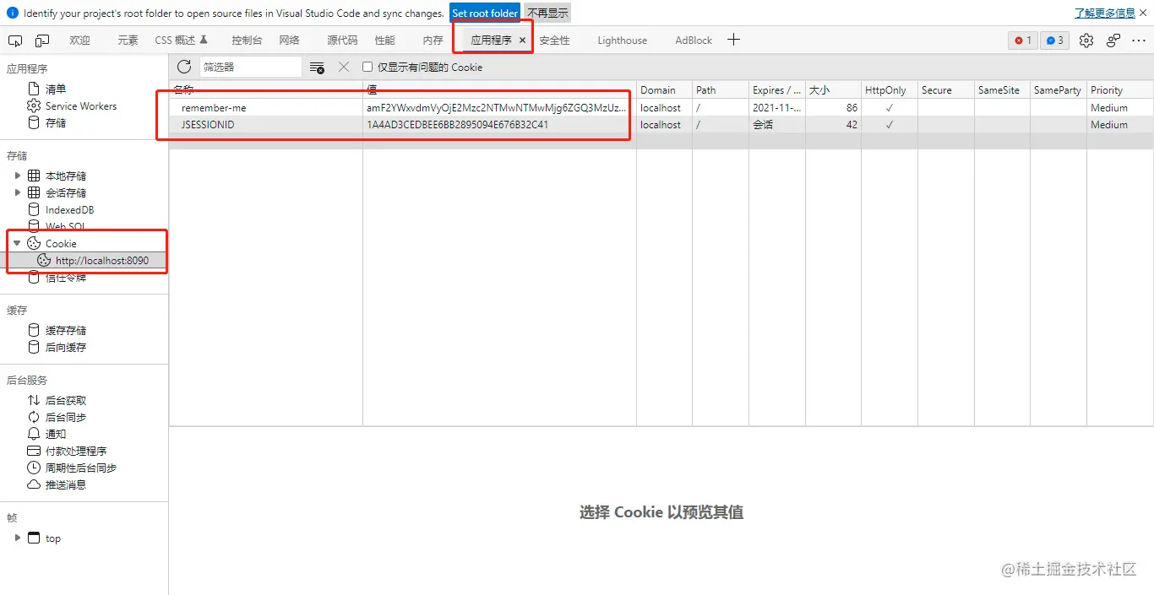The image size is (1154, 595).
Task: Switch to 控制台 tab
Action: [x=247, y=41]
